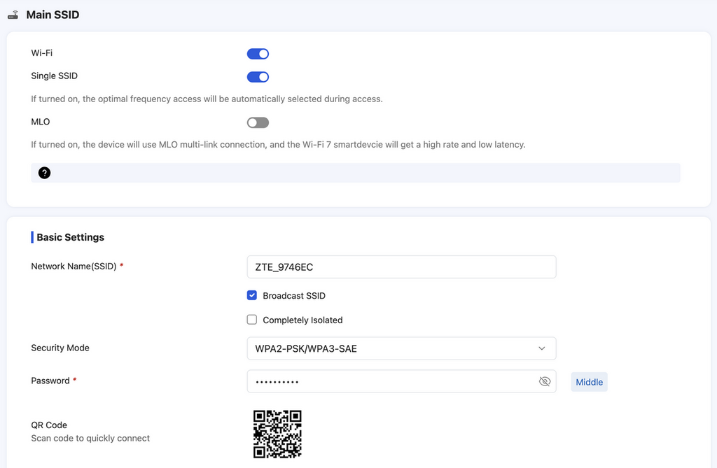Focus the Password input field
The height and width of the screenshot is (468, 717).
[x=389, y=381]
